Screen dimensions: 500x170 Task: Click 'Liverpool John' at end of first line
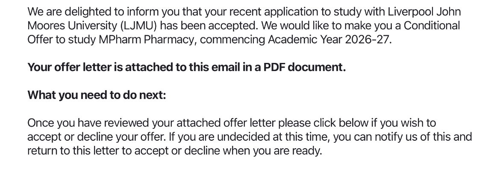(424, 11)
